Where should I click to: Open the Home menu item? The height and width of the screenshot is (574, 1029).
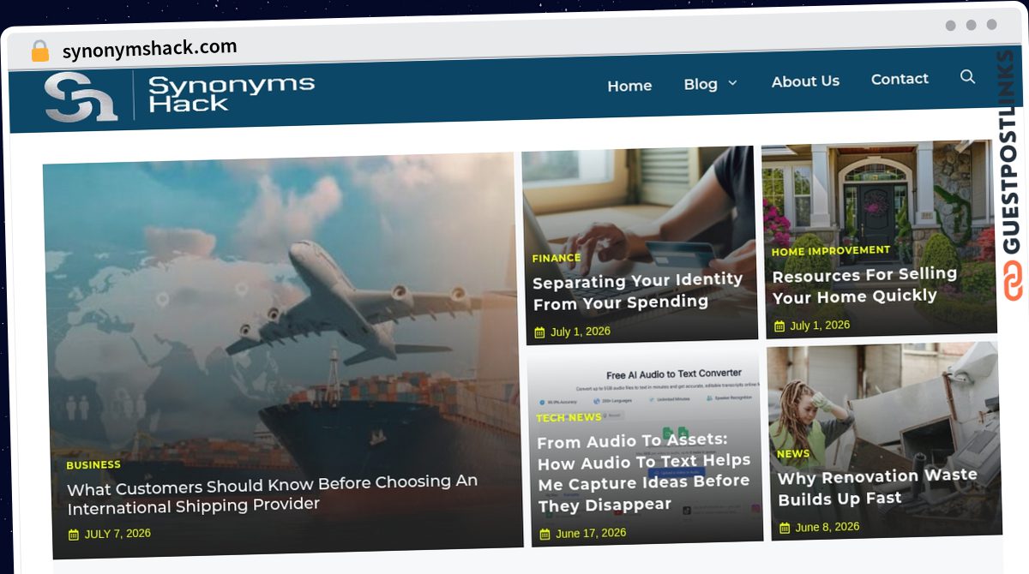629,86
